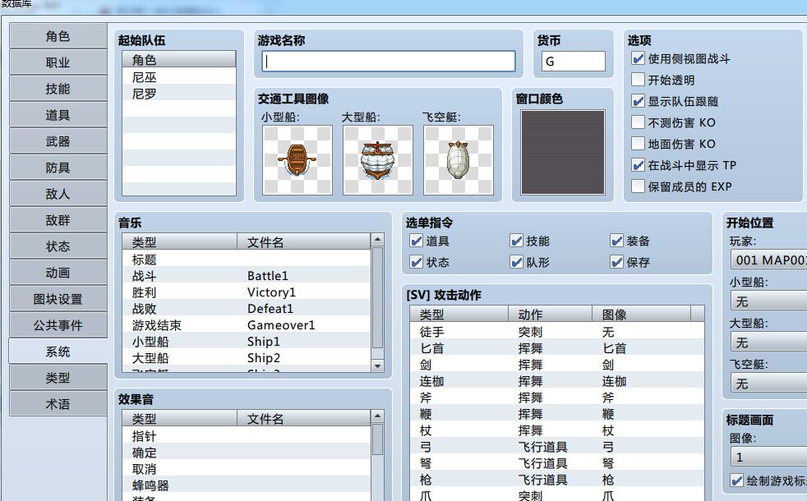Open the 小型船 start position selector

768,301
